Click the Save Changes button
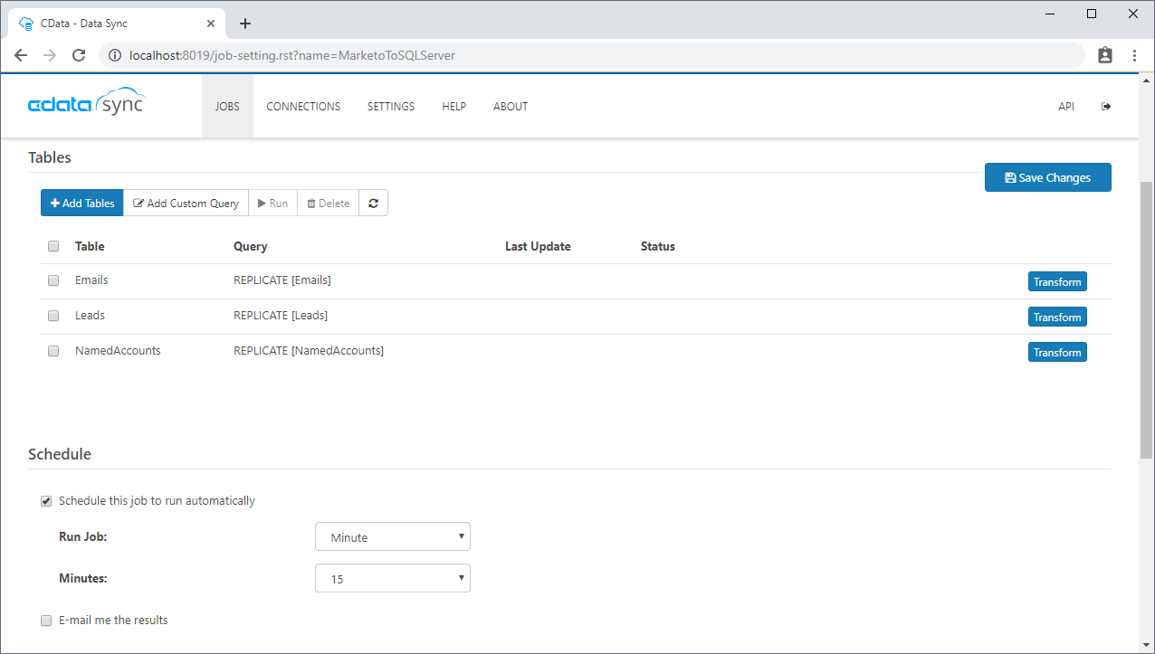This screenshot has width=1155, height=654. point(1047,177)
